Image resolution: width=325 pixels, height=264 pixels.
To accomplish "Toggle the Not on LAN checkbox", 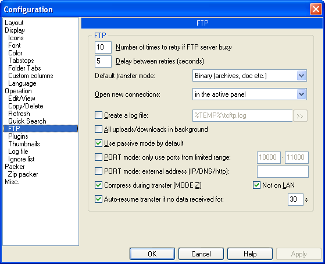I will pyautogui.click(x=256, y=185).
